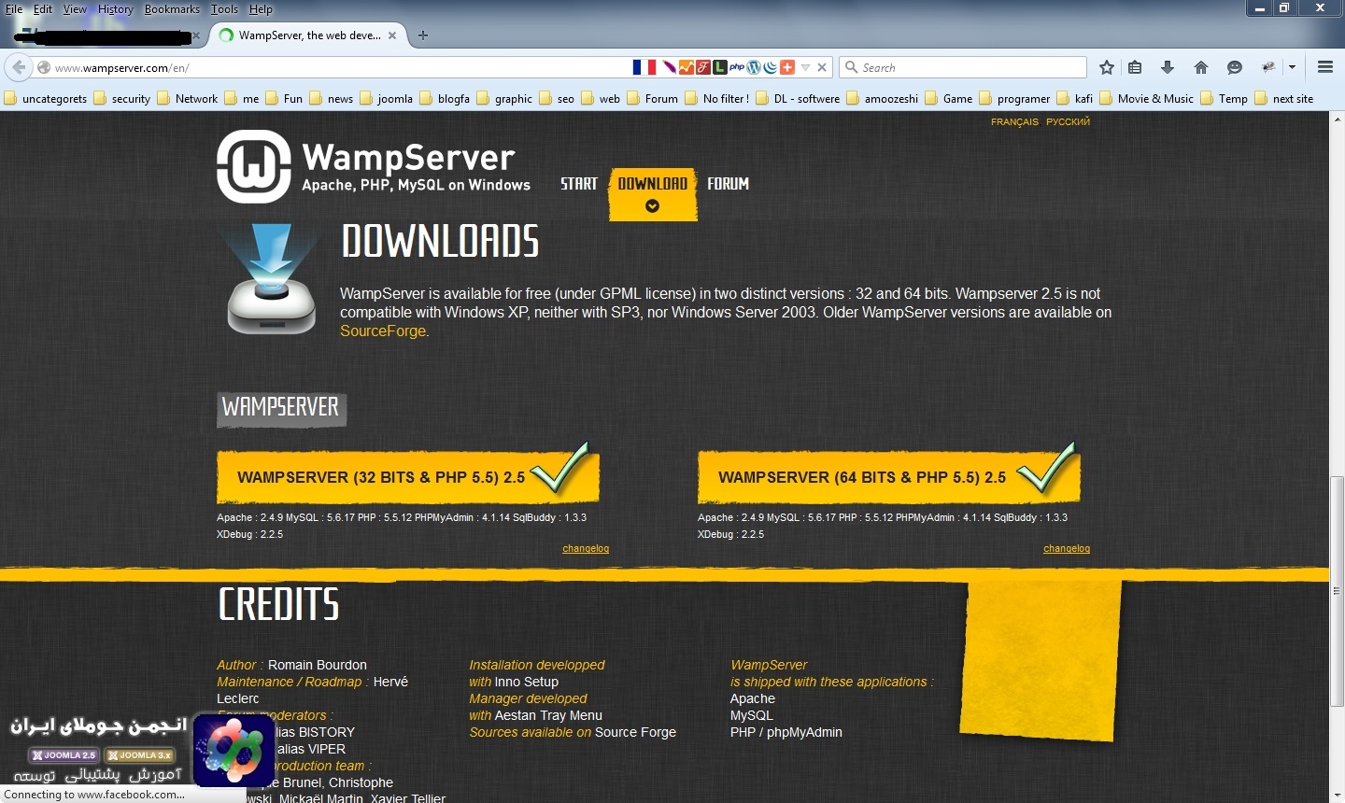Open the hamburger menu icon
Image resolution: width=1345 pixels, height=803 pixels.
(1324, 67)
